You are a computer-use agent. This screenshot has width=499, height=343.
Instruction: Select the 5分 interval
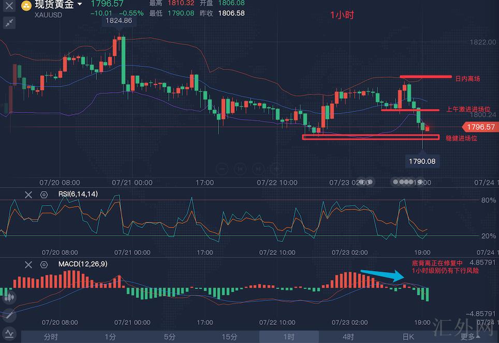(x=170, y=337)
